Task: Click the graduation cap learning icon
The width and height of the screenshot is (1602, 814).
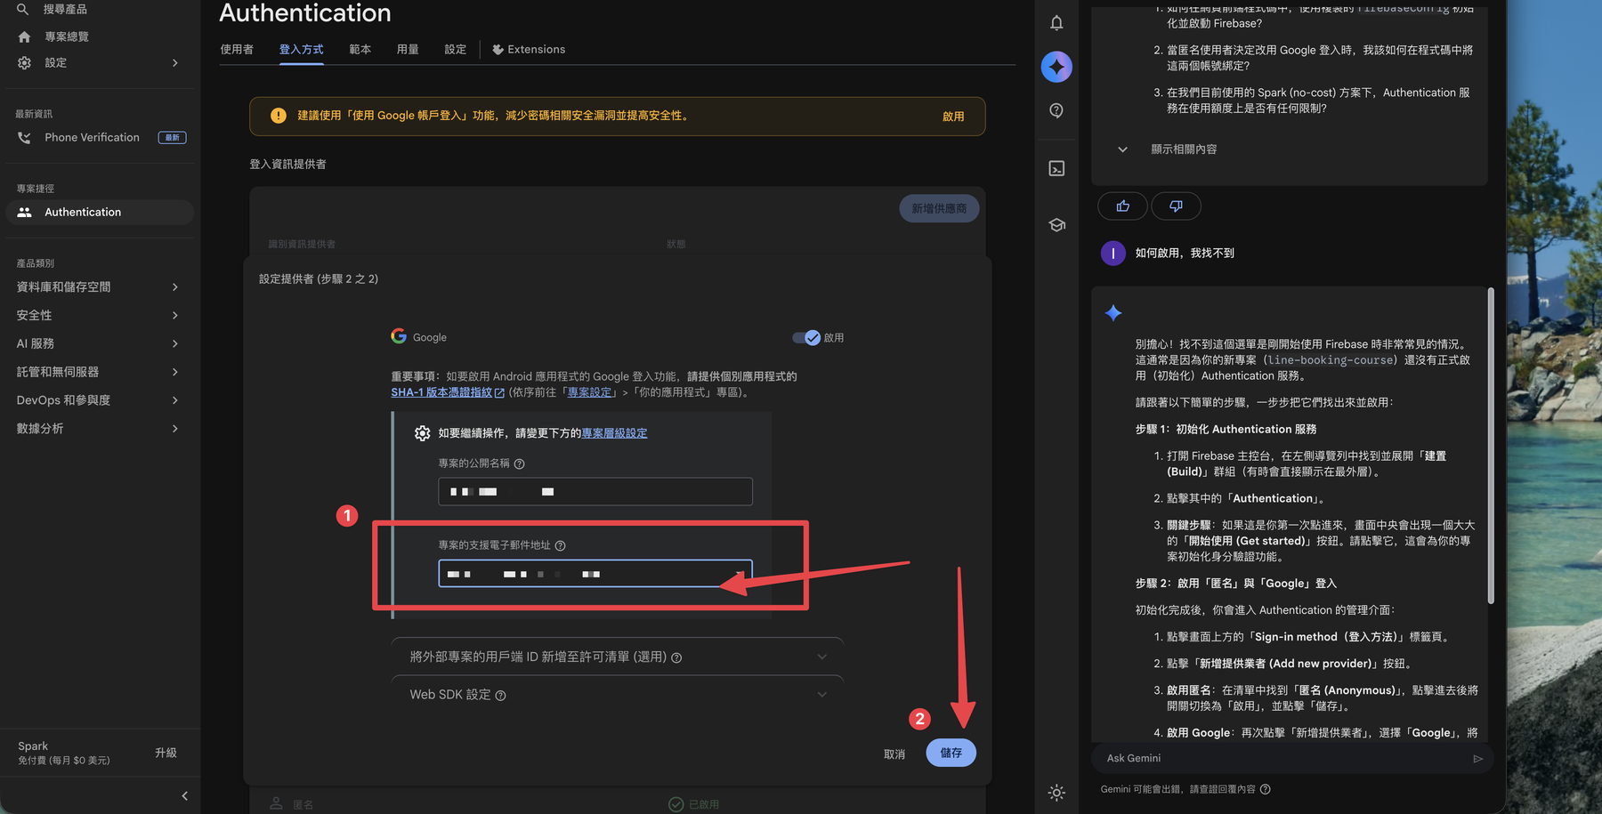Action: tap(1056, 225)
